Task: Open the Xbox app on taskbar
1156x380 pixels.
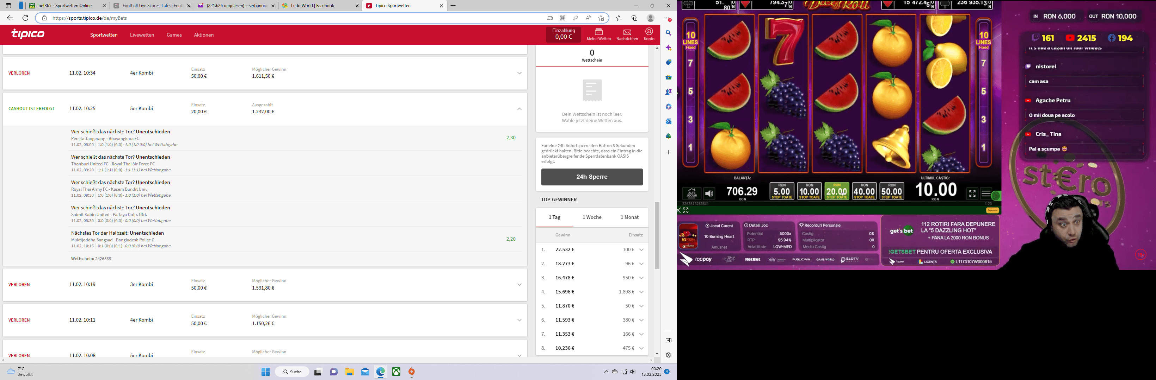Action: [396, 372]
